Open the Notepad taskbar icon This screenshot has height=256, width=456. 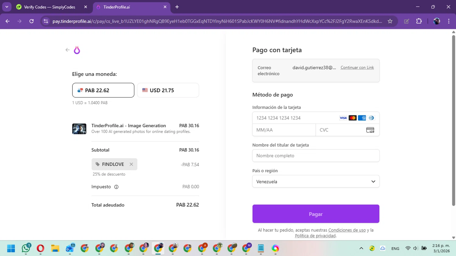click(x=261, y=248)
